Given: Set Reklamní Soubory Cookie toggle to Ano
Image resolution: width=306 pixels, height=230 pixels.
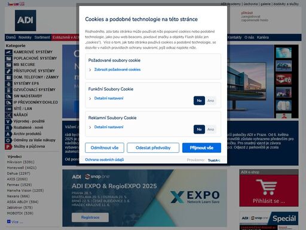Looking at the screenshot, I should pos(210,129).
